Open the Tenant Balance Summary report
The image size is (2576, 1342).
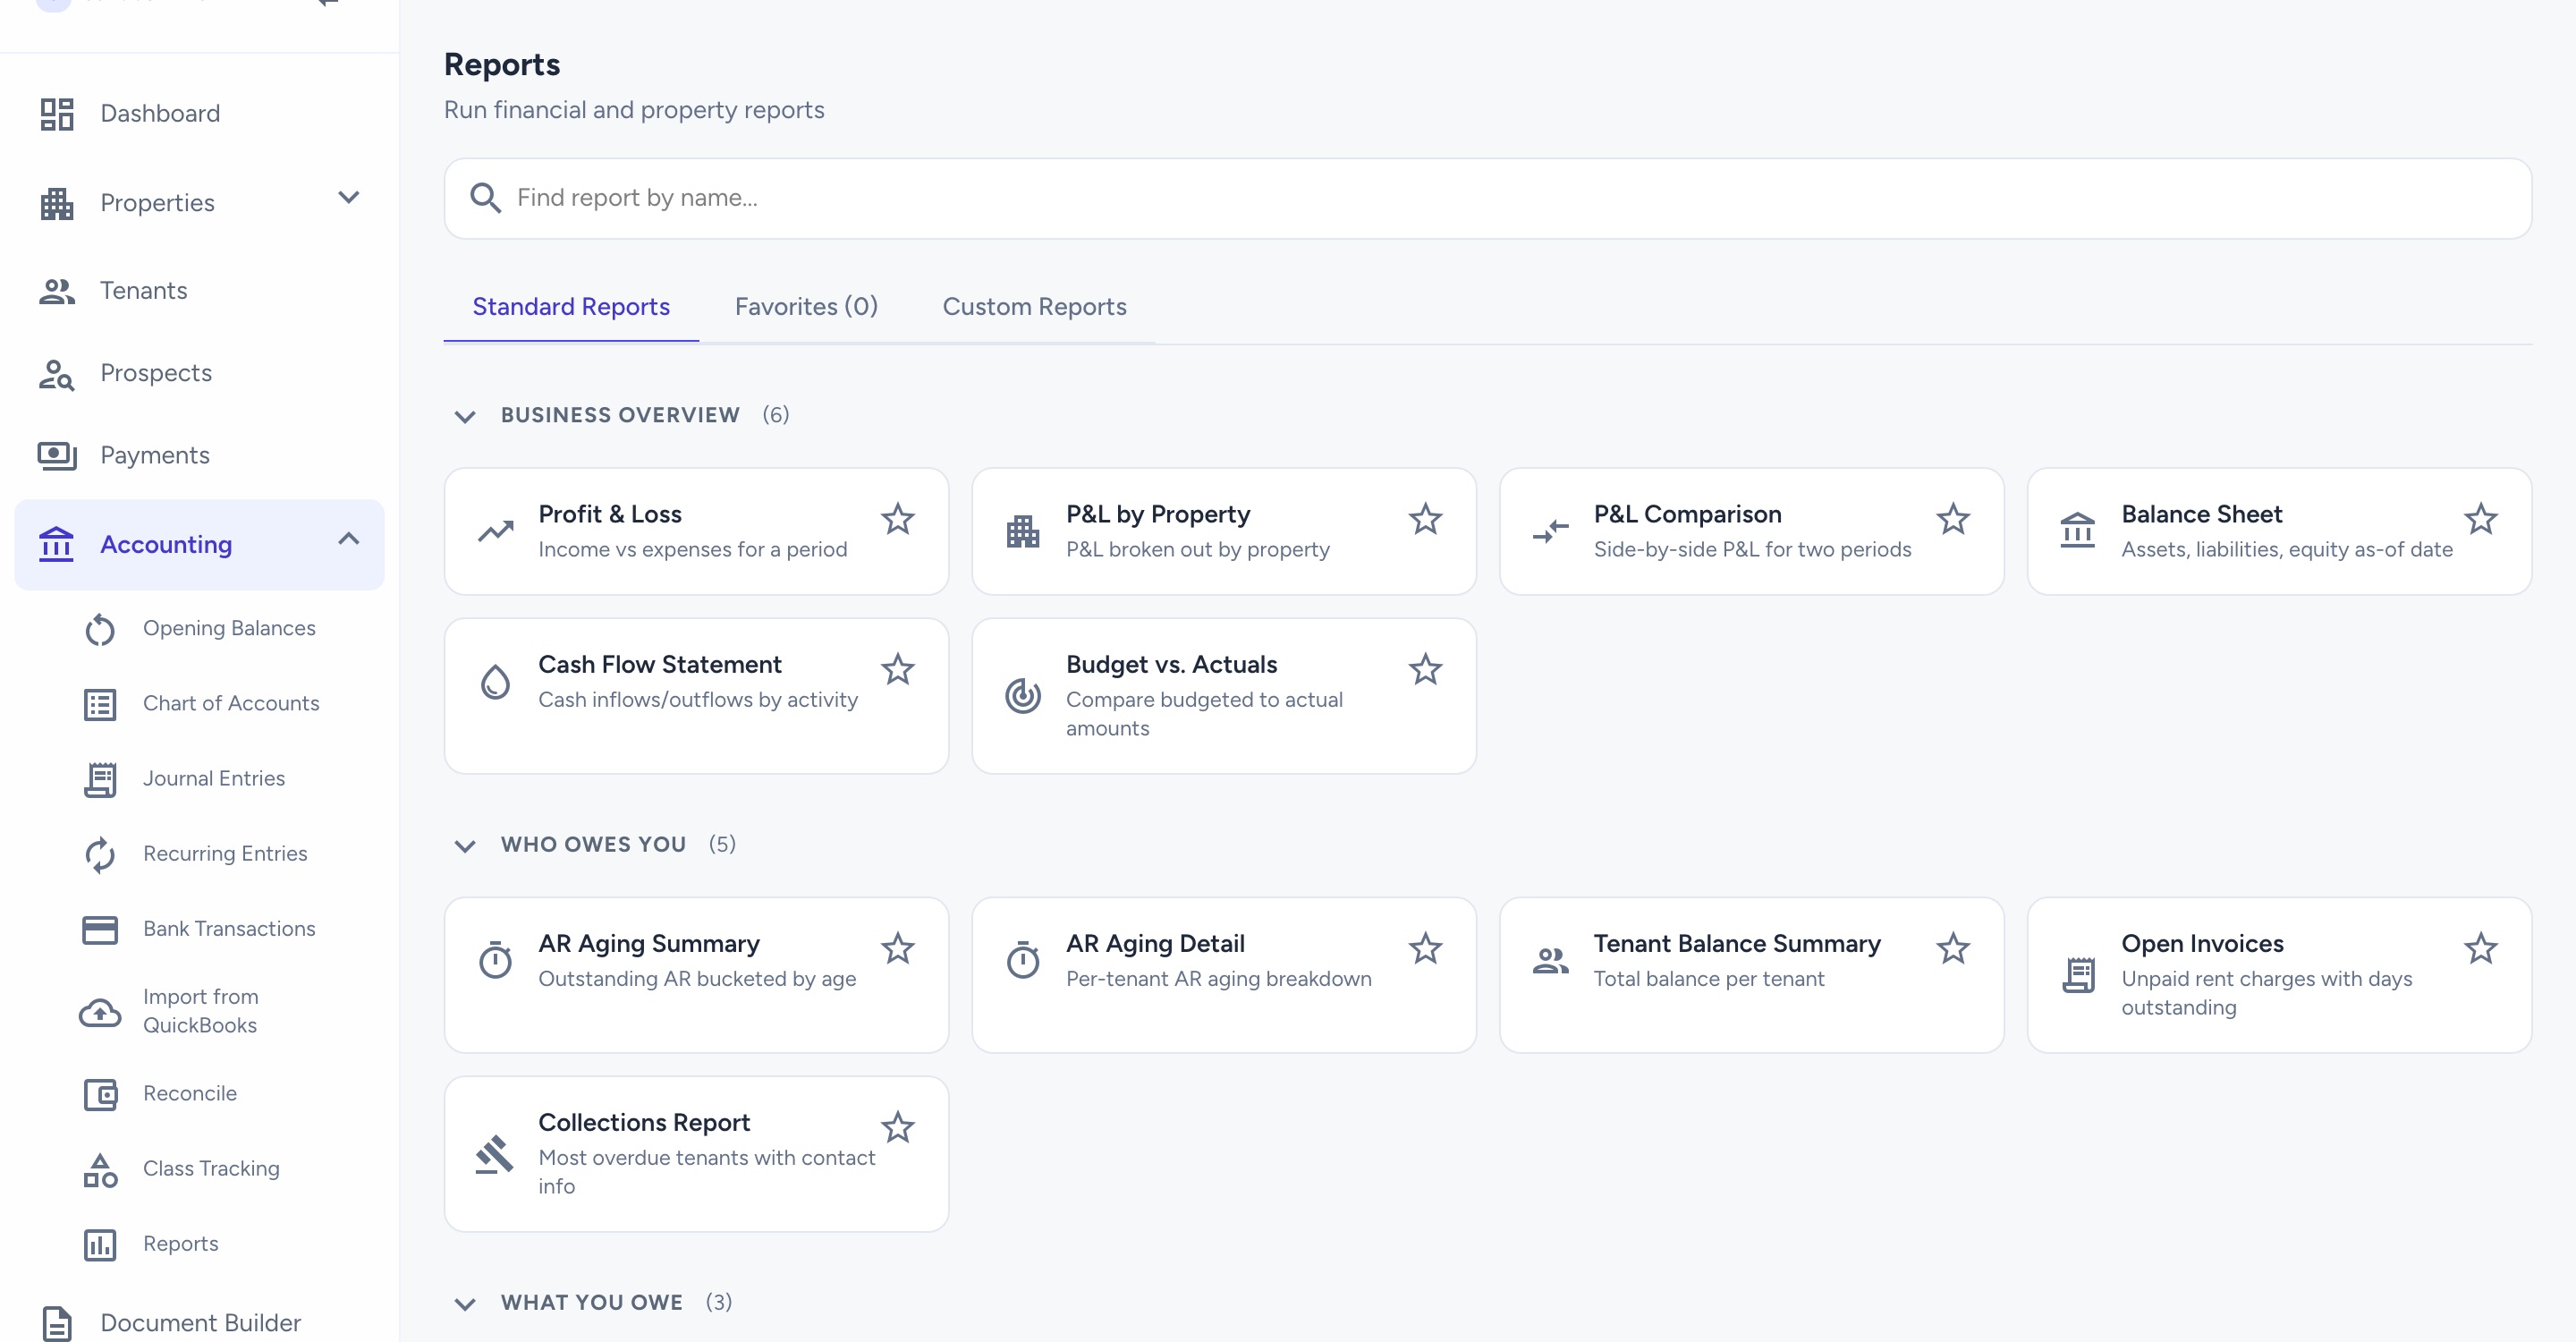click(x=1752, y=975)
